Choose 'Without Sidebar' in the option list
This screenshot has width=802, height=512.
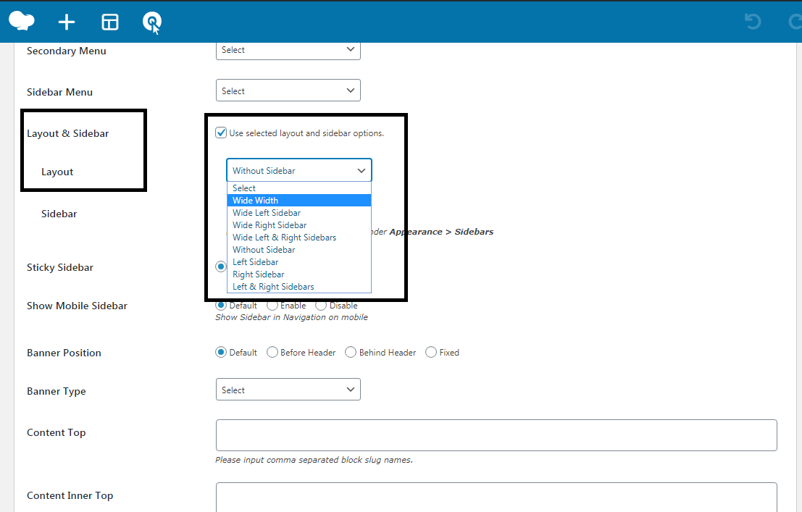[299, 250]
